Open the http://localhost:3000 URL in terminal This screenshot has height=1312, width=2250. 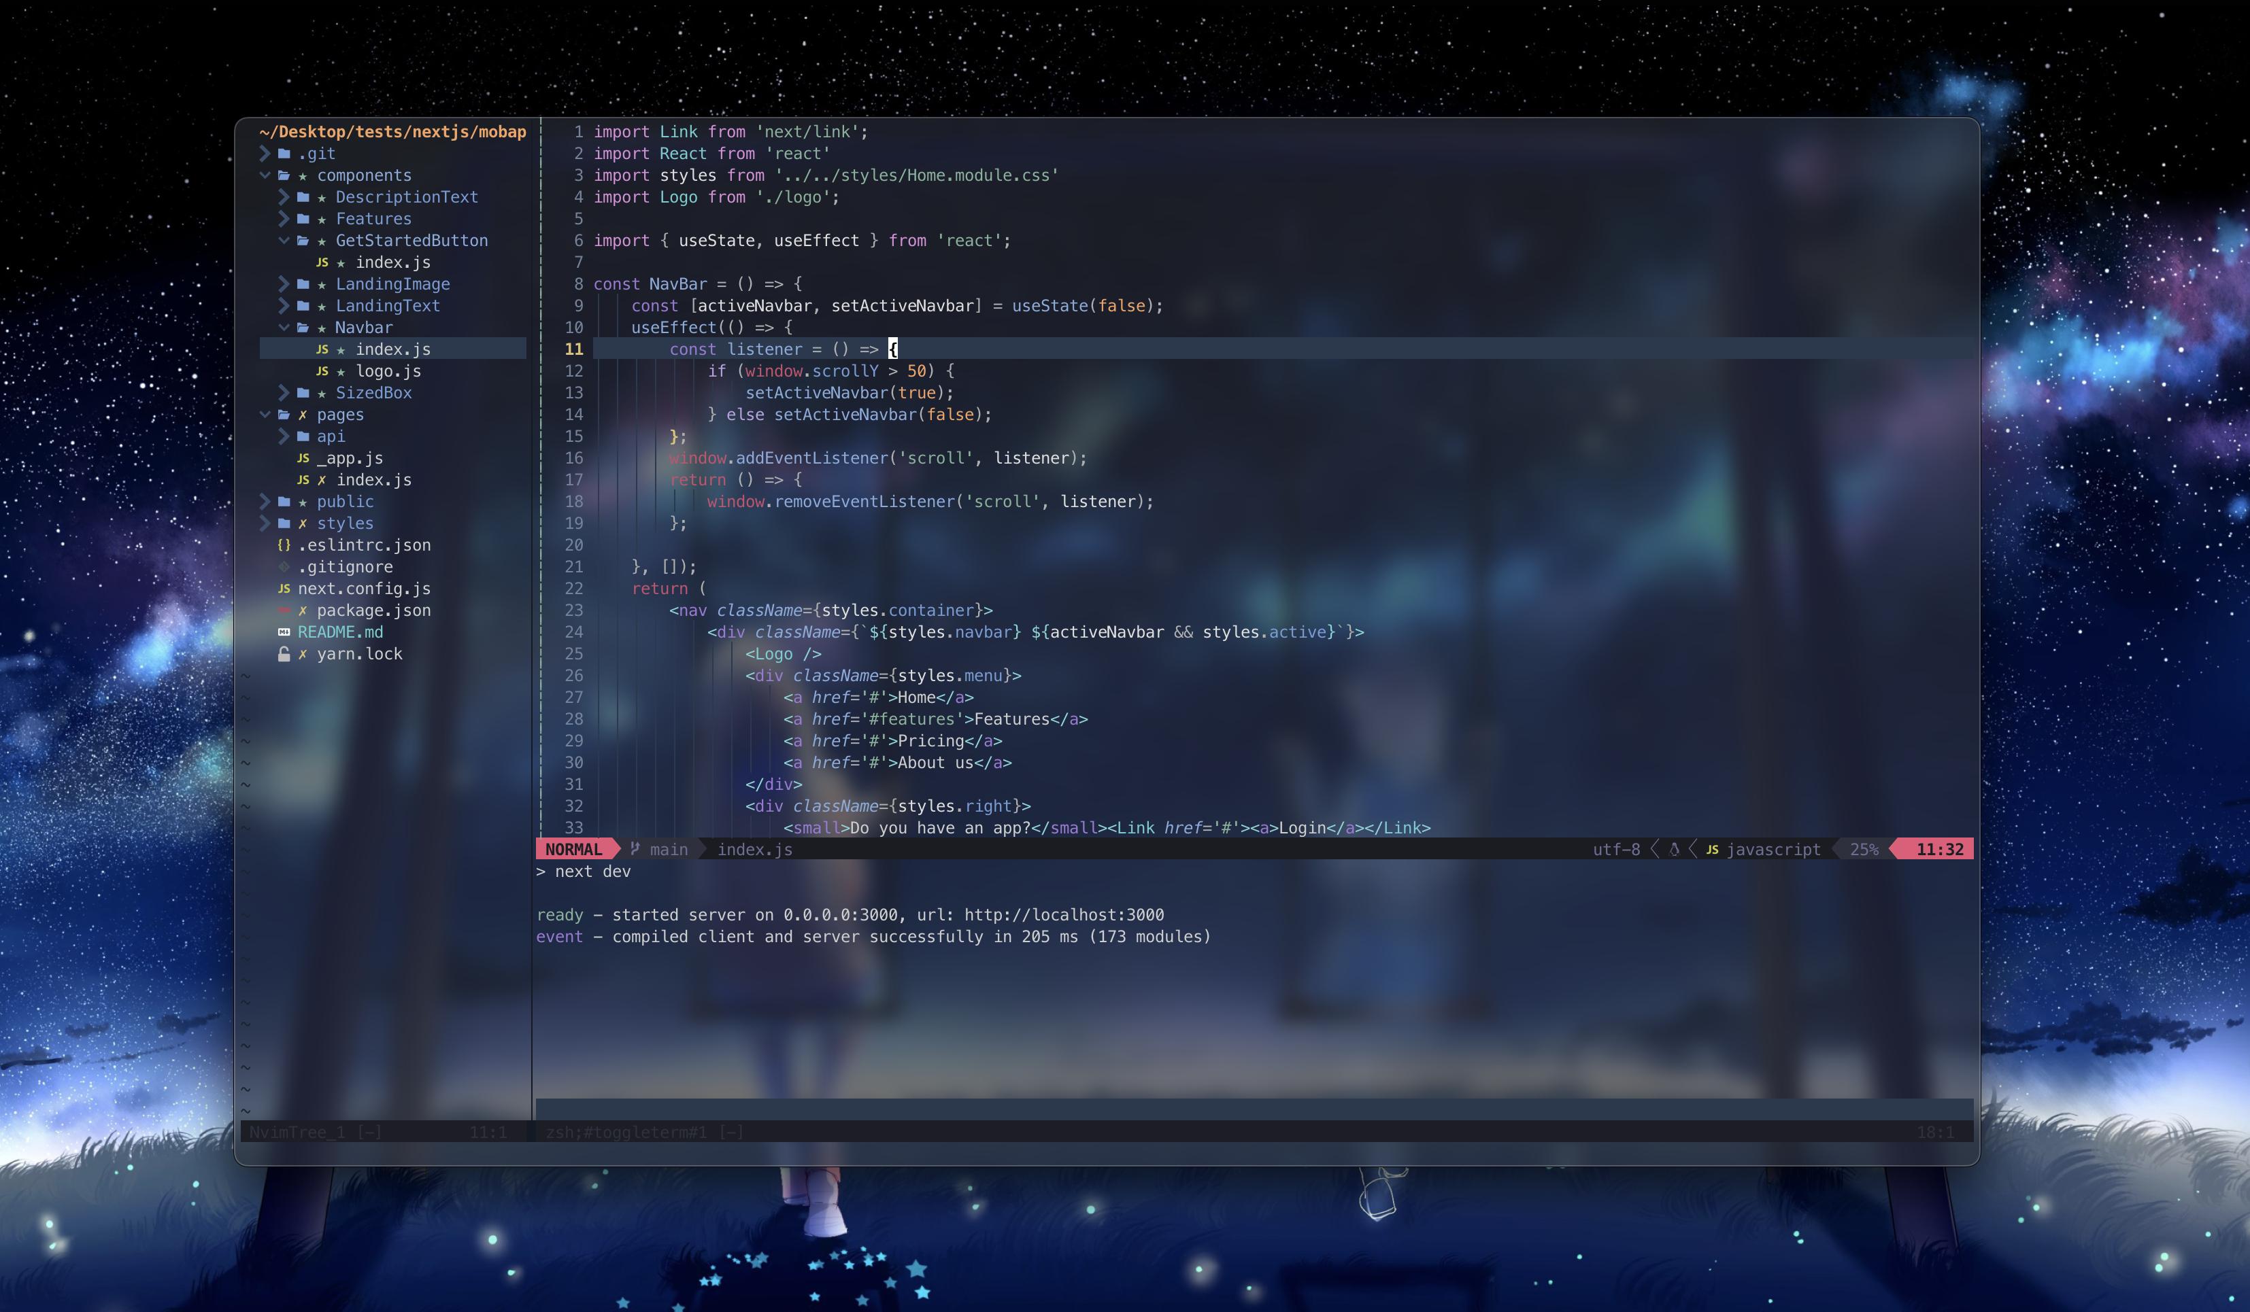(x=1063, y=915)
